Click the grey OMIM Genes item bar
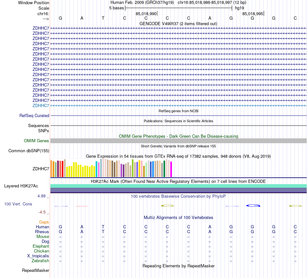 pyautogui.click(x=178, y=141)
